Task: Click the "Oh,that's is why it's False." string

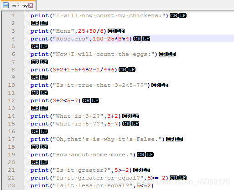Action: [107, 139]
